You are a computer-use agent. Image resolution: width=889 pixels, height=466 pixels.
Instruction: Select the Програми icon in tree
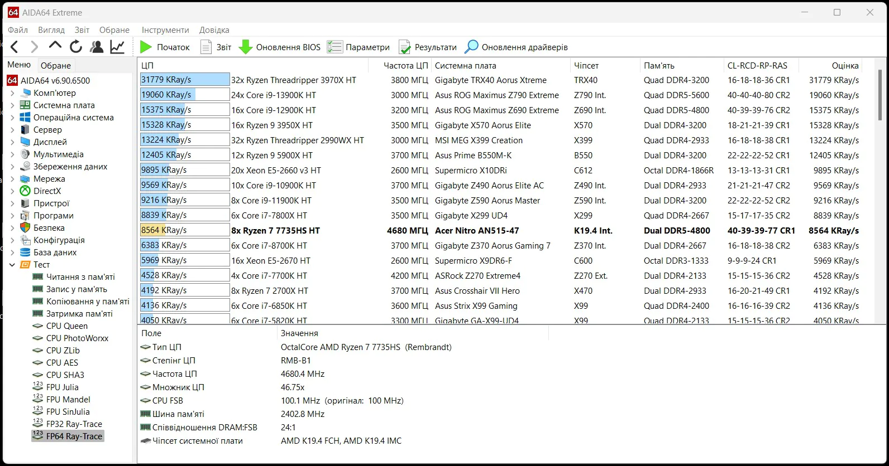(x=25, y=216)
